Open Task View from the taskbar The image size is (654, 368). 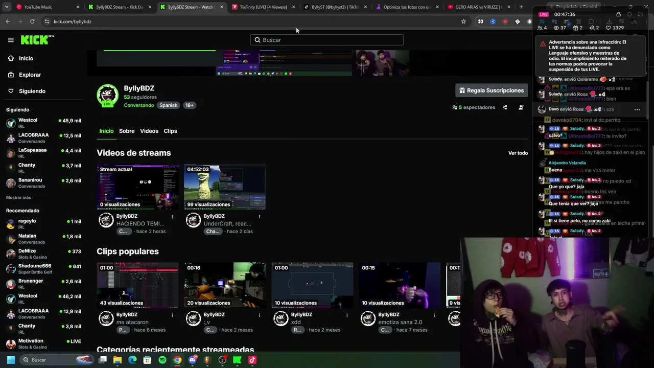pos(103,360)
